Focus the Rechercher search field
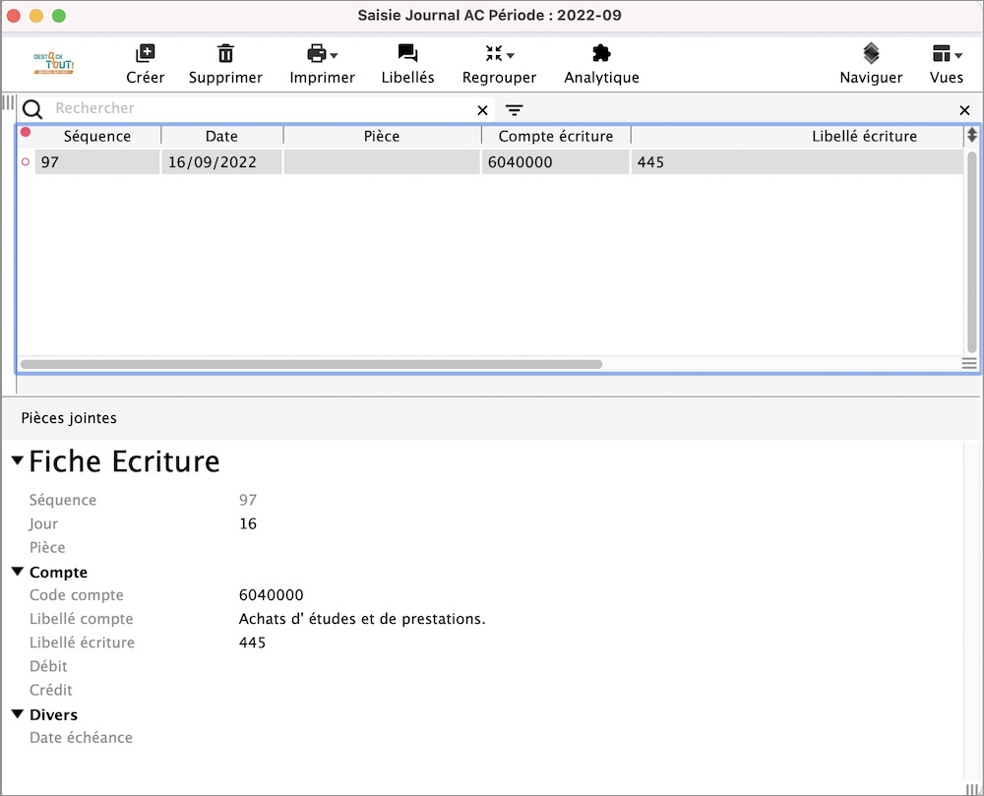Image resolution: width=984 pixels, height=796 pixels. [x=261, y=108]
